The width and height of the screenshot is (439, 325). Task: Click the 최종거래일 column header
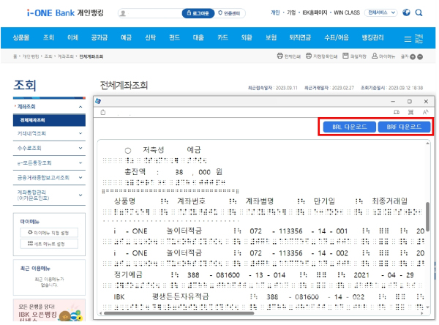pyautogui.click(x=389, y=201)
